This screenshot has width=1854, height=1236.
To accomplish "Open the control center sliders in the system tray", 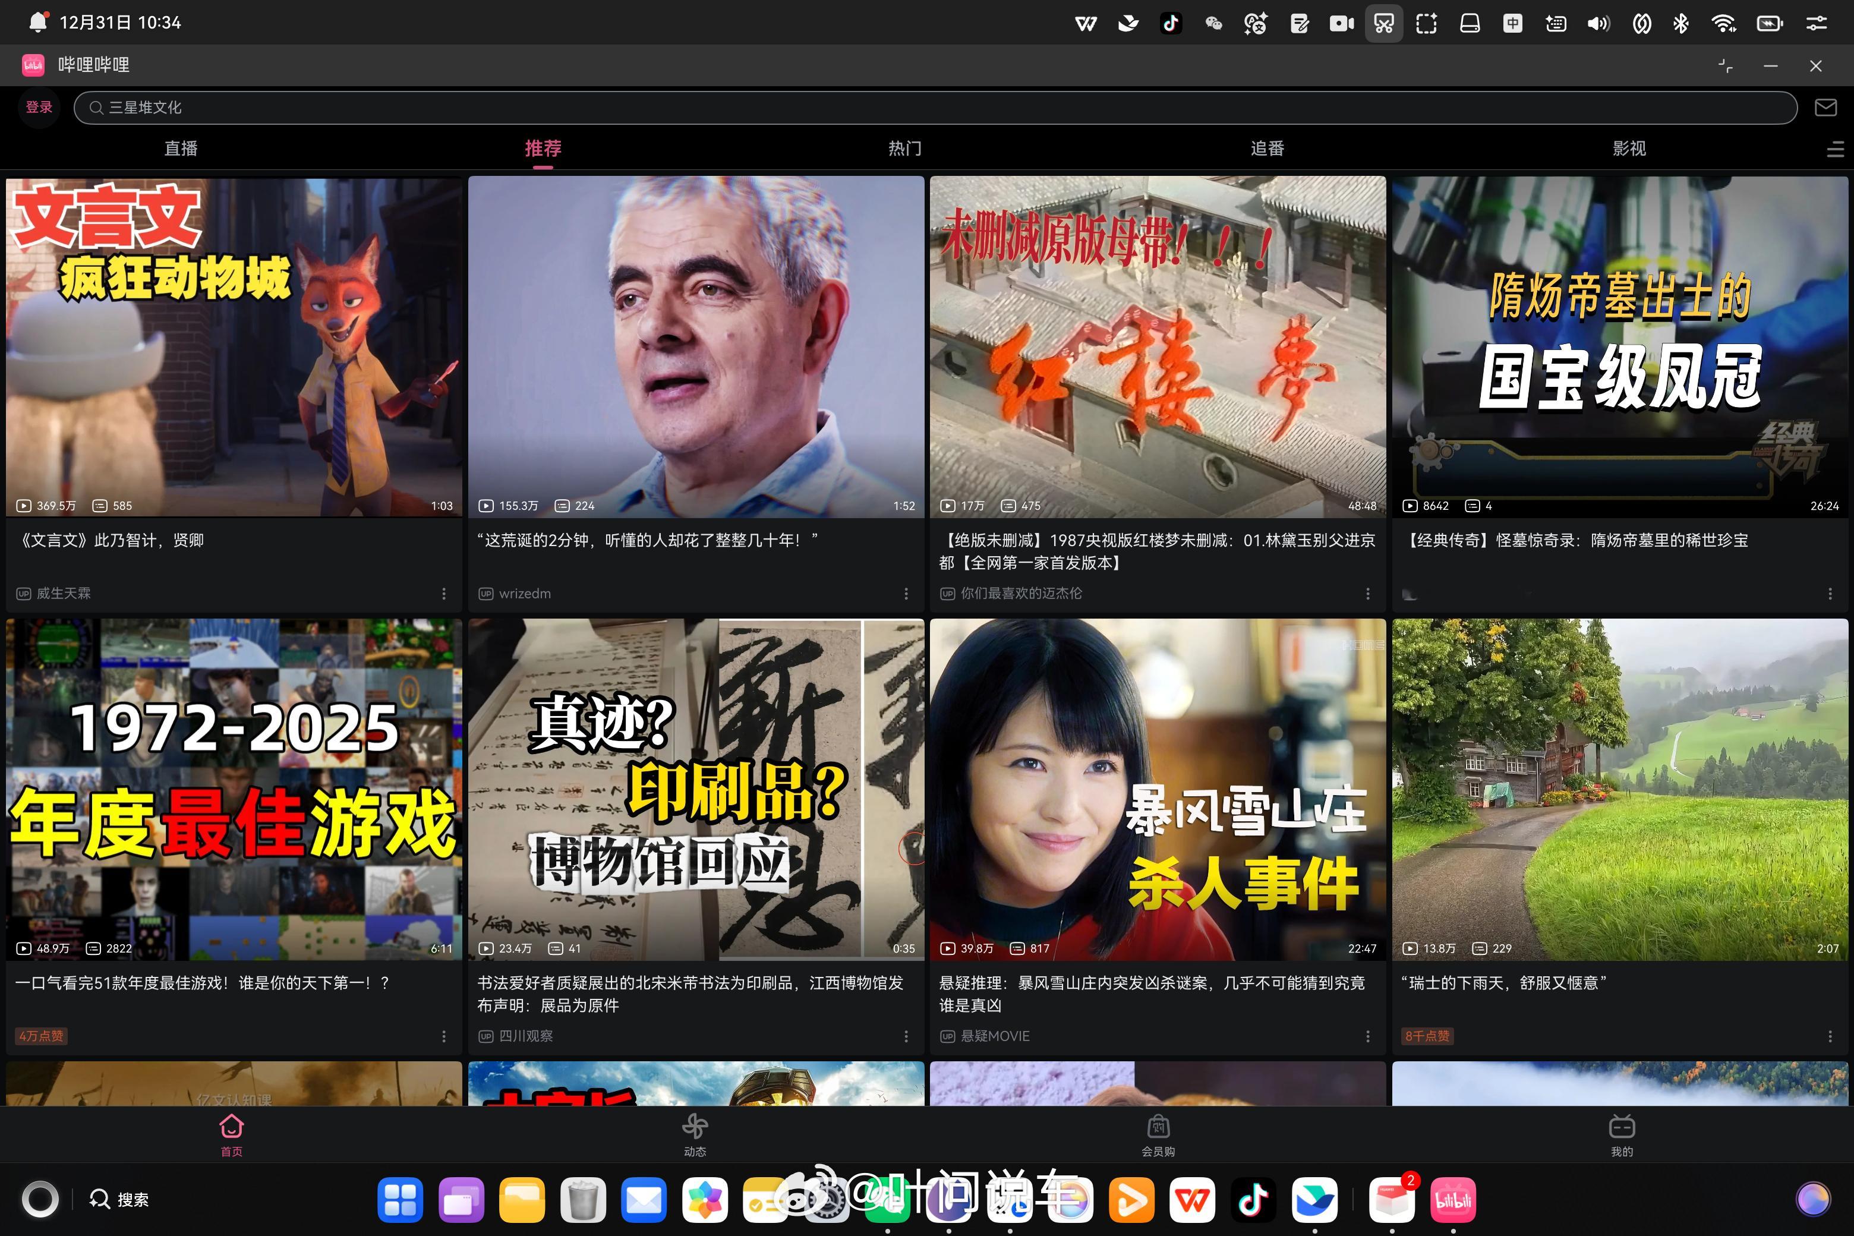I will tap(1815, 23).
